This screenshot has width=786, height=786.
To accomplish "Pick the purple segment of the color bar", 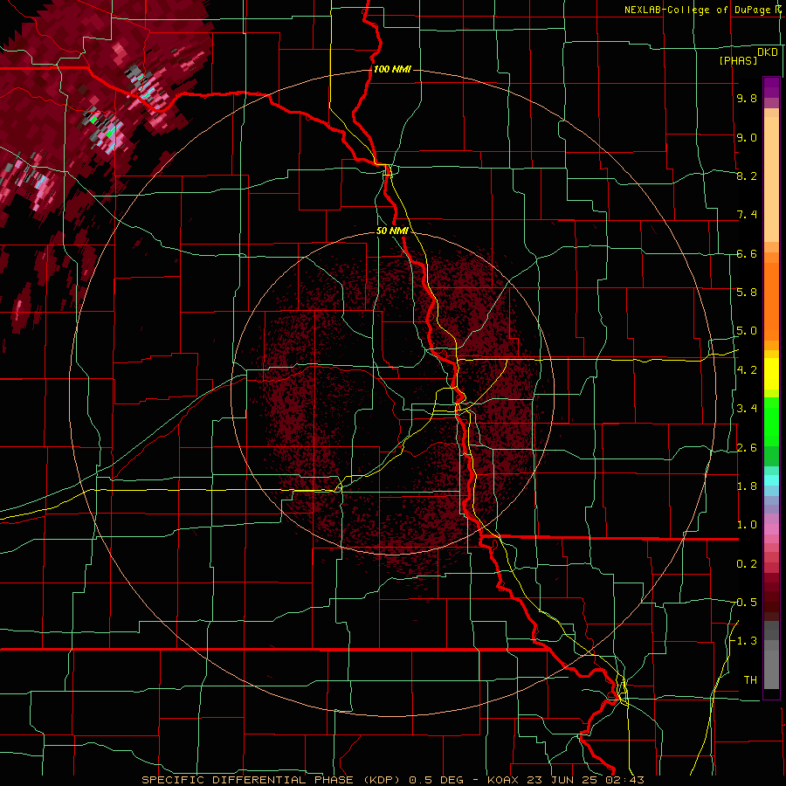I will (771, 88).
